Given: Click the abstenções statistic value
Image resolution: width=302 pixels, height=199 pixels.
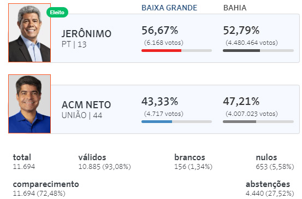Looking at the screenshot, I should click(x=270, y=193).
